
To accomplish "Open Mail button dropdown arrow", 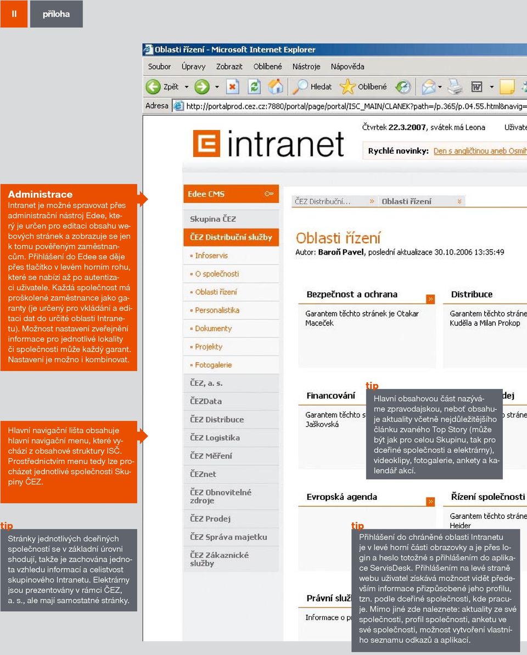I will pos(440,87).
